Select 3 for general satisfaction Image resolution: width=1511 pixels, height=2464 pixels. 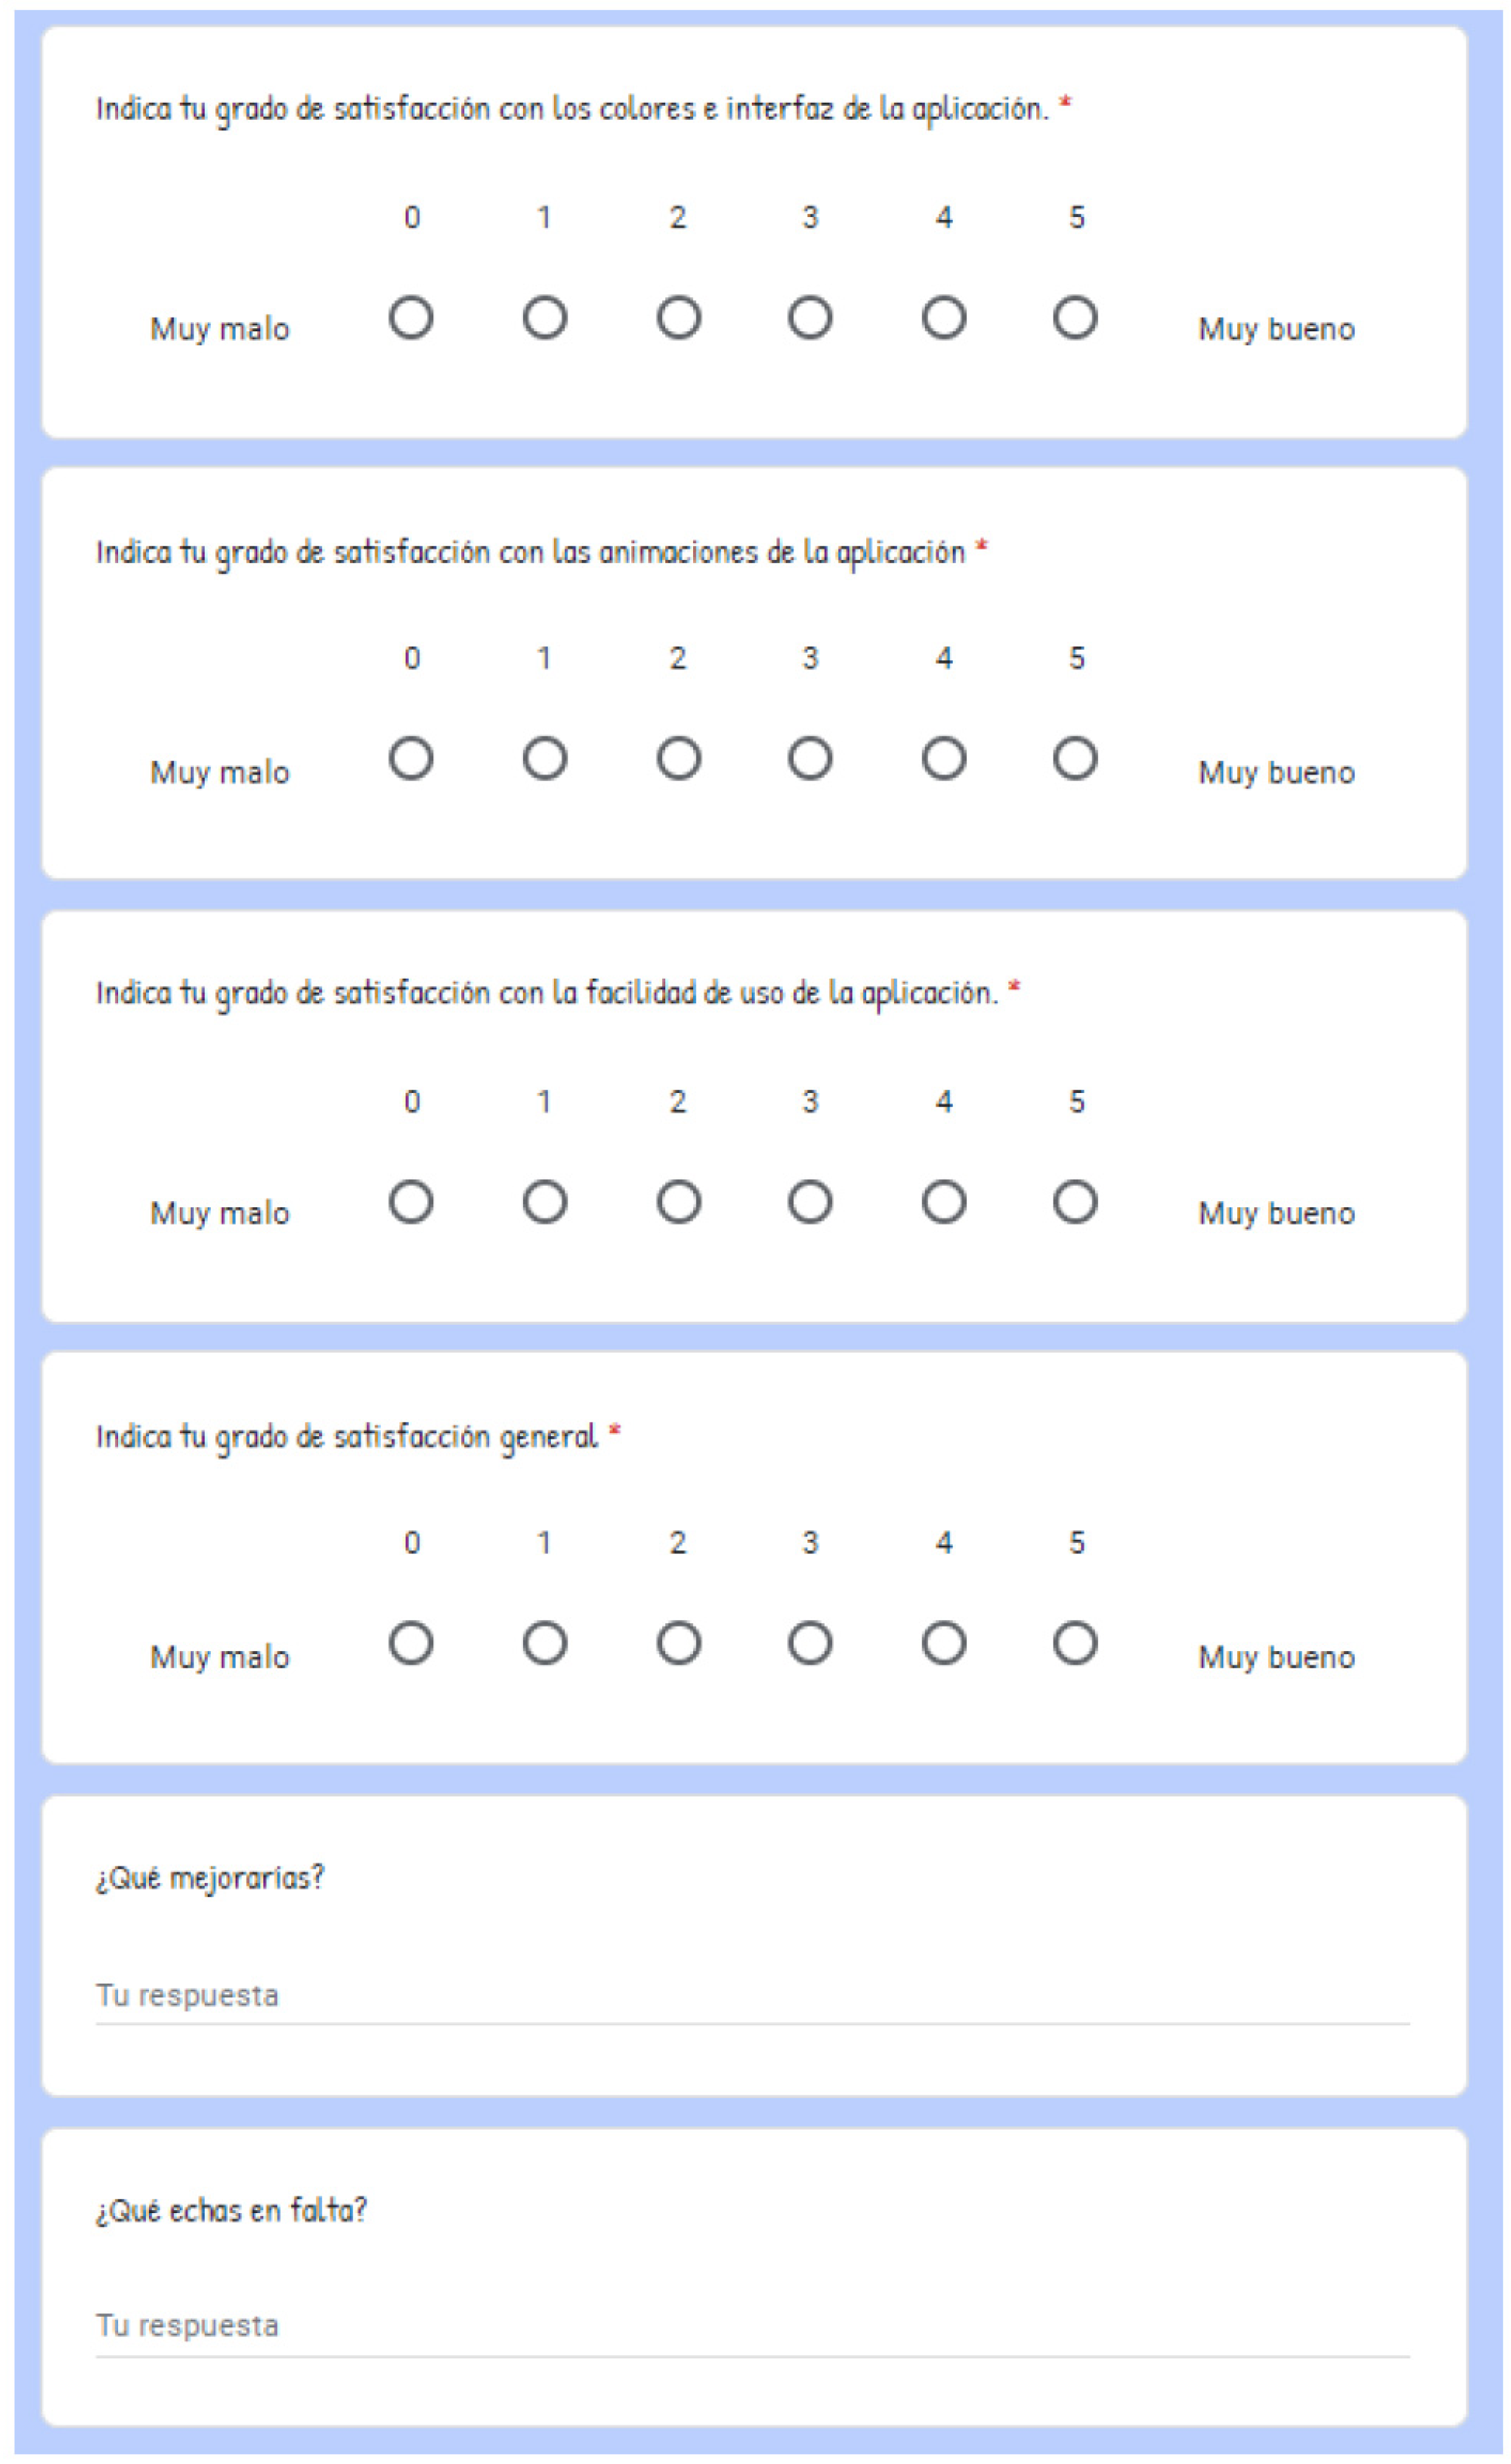pyautogui.click(x=810, y=1643)
